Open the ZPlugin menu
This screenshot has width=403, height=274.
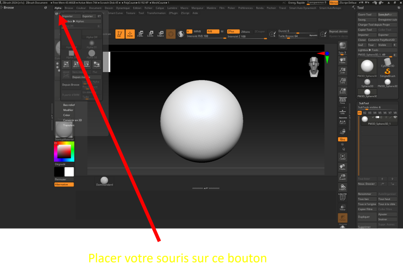click(x=173, y=13)
